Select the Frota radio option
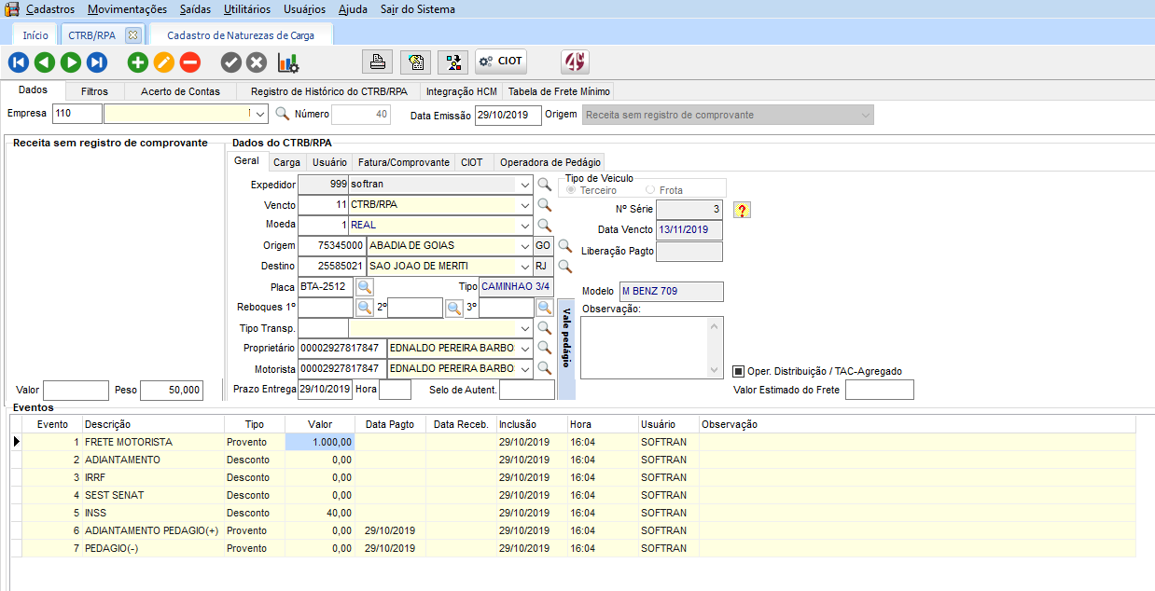The width and height of the screenshot is (1155, 591). pyautogui.click(x=650, y=190)
